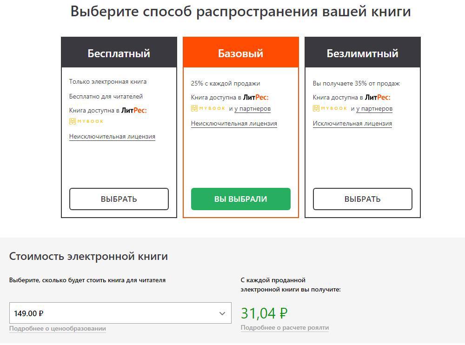Click the Базовый orange plan header
Viewport: 465px width, 345px height.
coord(241,53)
